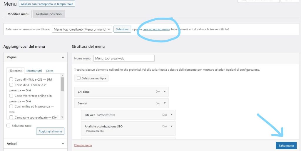Image resolution: width=301 pixels, height=151 pixels.
Task: Click the Struttura del menu heading
Action: pos(88,47)
